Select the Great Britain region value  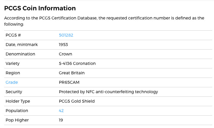tap(72, 73)
